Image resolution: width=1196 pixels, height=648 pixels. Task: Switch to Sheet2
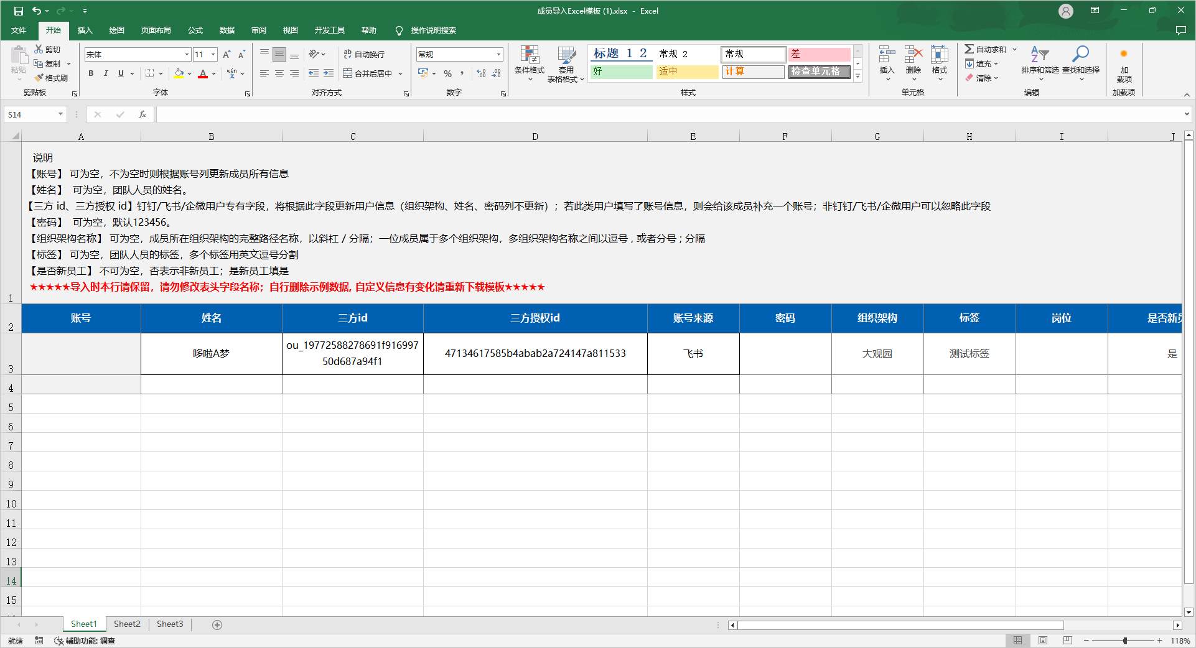click(126, 624)
